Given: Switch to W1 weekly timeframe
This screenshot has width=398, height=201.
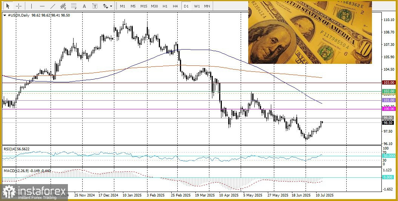Looking at the screenshot, I should 197,6.
